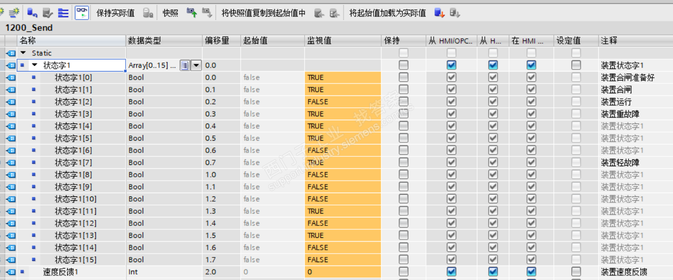The image size is (673, 280).
Task: Open data type dropdown arrow for 状态字1
Action: click(x=196, y=65)
